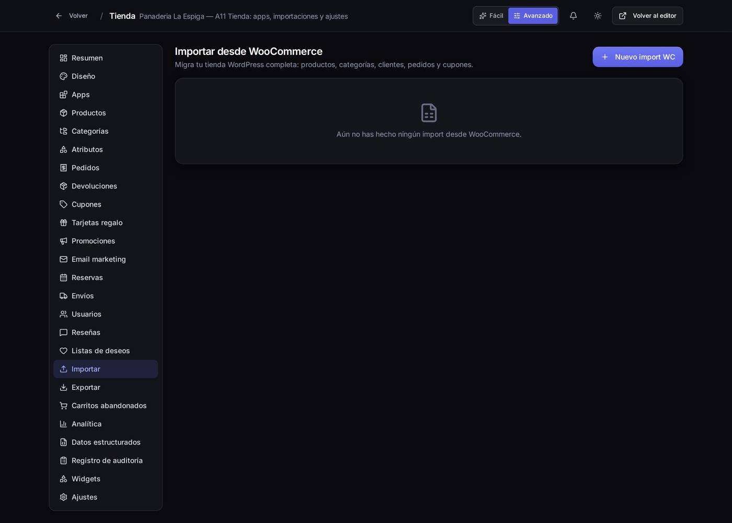This screenshot has width=732, height=523.
Task: Click Volver al editor button
Action: pos(647,16)
